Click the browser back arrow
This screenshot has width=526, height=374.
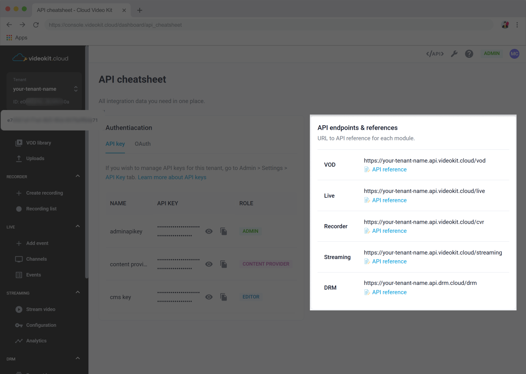pyautogui.click(x=9, y=25)
